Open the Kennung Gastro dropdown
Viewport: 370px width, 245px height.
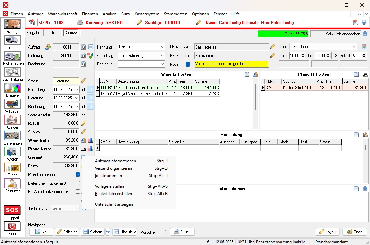click(x=162, y=47)
